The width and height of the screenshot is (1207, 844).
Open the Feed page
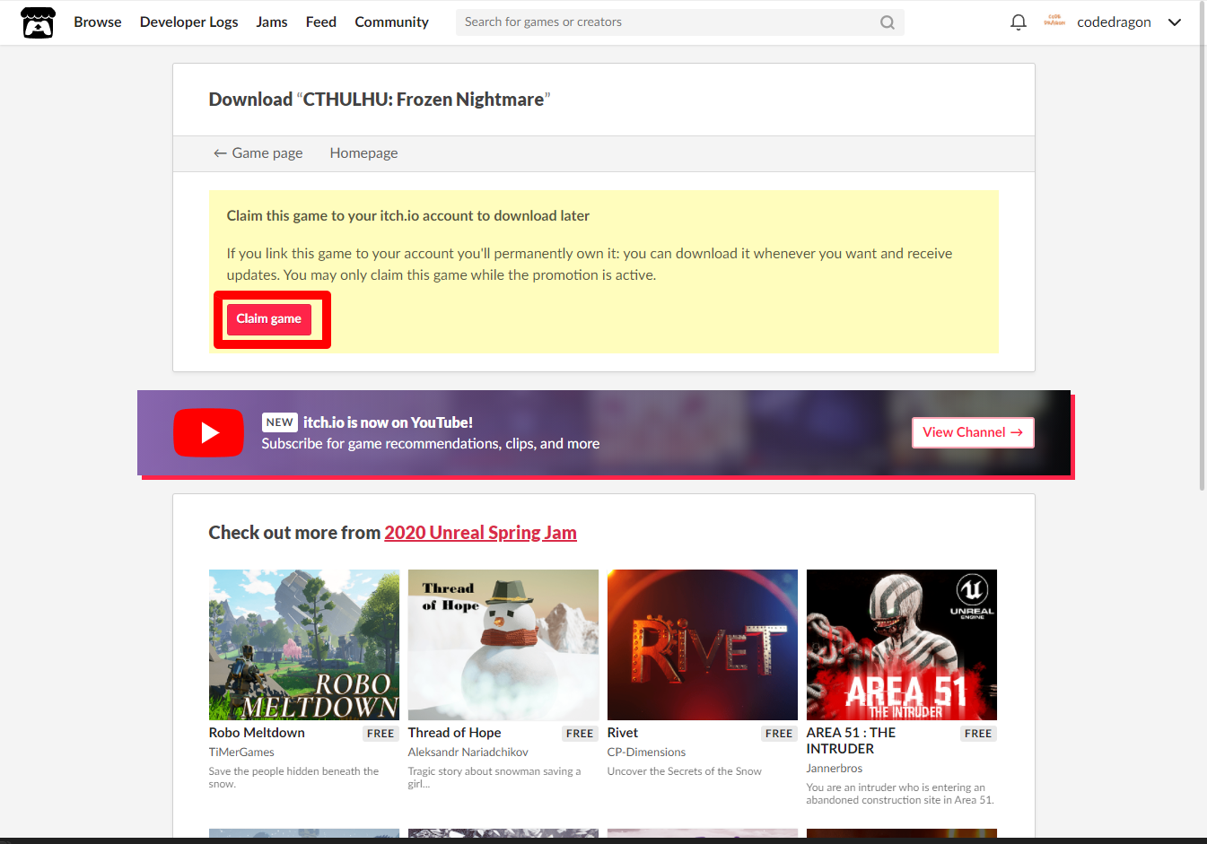pyautogui.click(x=321, y=22)
